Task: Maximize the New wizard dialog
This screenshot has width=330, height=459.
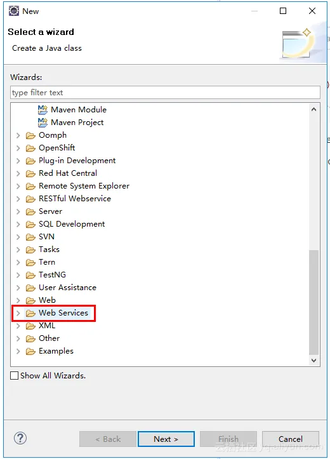Action: click(x=283, y=11)
